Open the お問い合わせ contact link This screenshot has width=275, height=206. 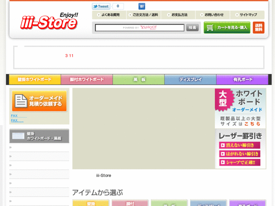click(x=213, y=15)
